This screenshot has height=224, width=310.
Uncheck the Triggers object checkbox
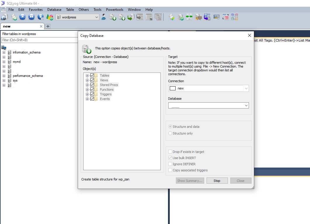tap(92, 94)
